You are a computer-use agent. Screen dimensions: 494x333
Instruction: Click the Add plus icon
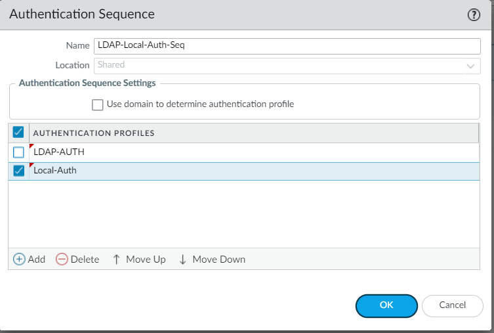19,259
